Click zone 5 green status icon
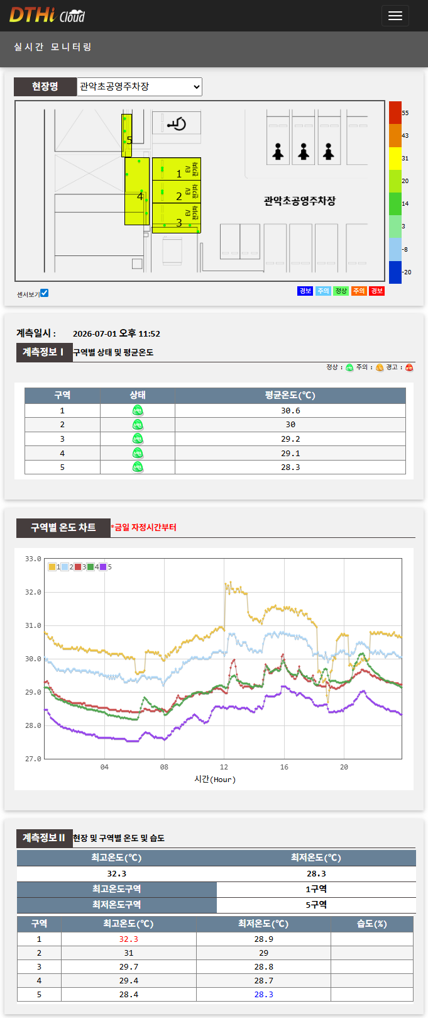The width and height of the screenshot is (428, 1018). [138, 467]
